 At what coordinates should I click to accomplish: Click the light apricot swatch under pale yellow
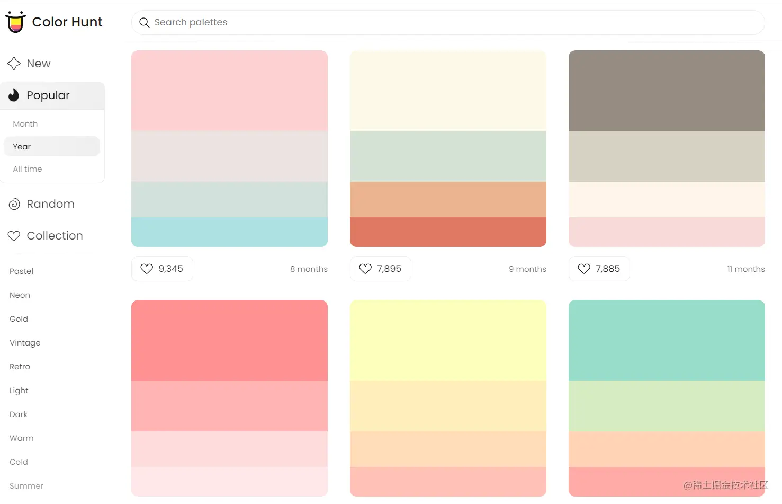coord(448,406)
